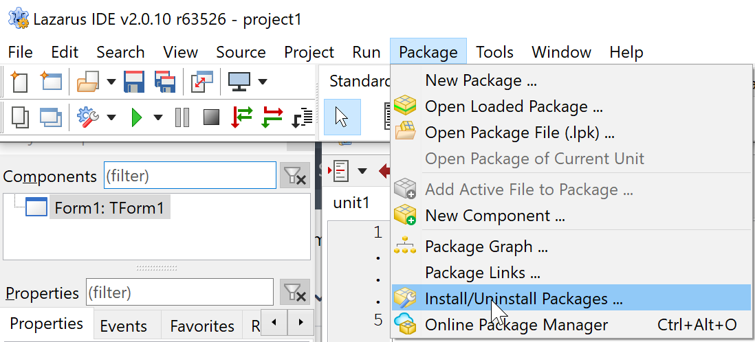This screenshot has height=342, width=755.
Task: Click the New Form toolbar icon
Action: point(51,81)
